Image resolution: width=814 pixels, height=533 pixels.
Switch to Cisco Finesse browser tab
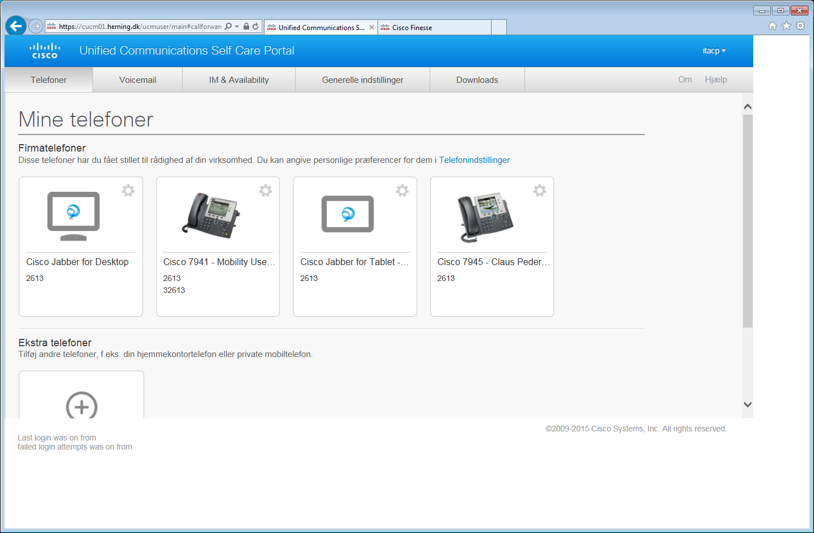[434, 27]
